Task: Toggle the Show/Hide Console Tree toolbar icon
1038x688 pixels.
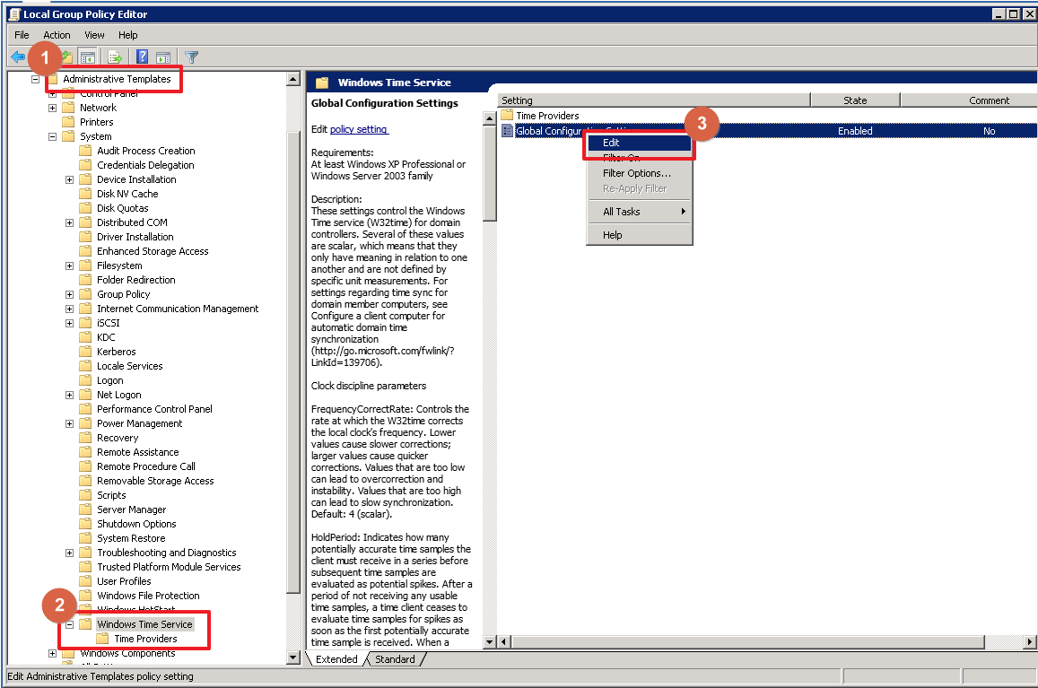Action: (x=87, y=57)
